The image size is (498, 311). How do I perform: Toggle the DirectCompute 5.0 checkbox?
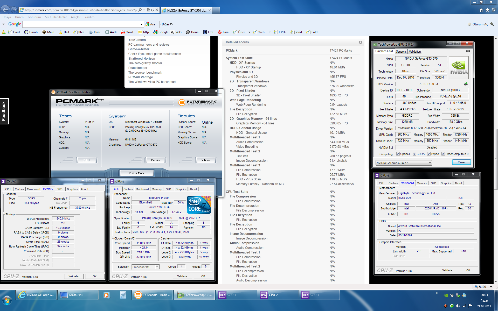443,154
